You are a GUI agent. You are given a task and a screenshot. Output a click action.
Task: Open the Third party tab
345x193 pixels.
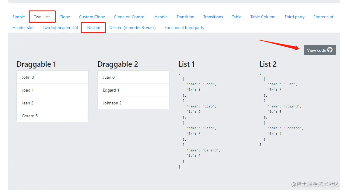click(x=294, y=17)
